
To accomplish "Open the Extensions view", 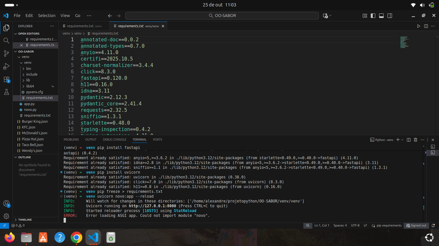I will tap(6, 79).
